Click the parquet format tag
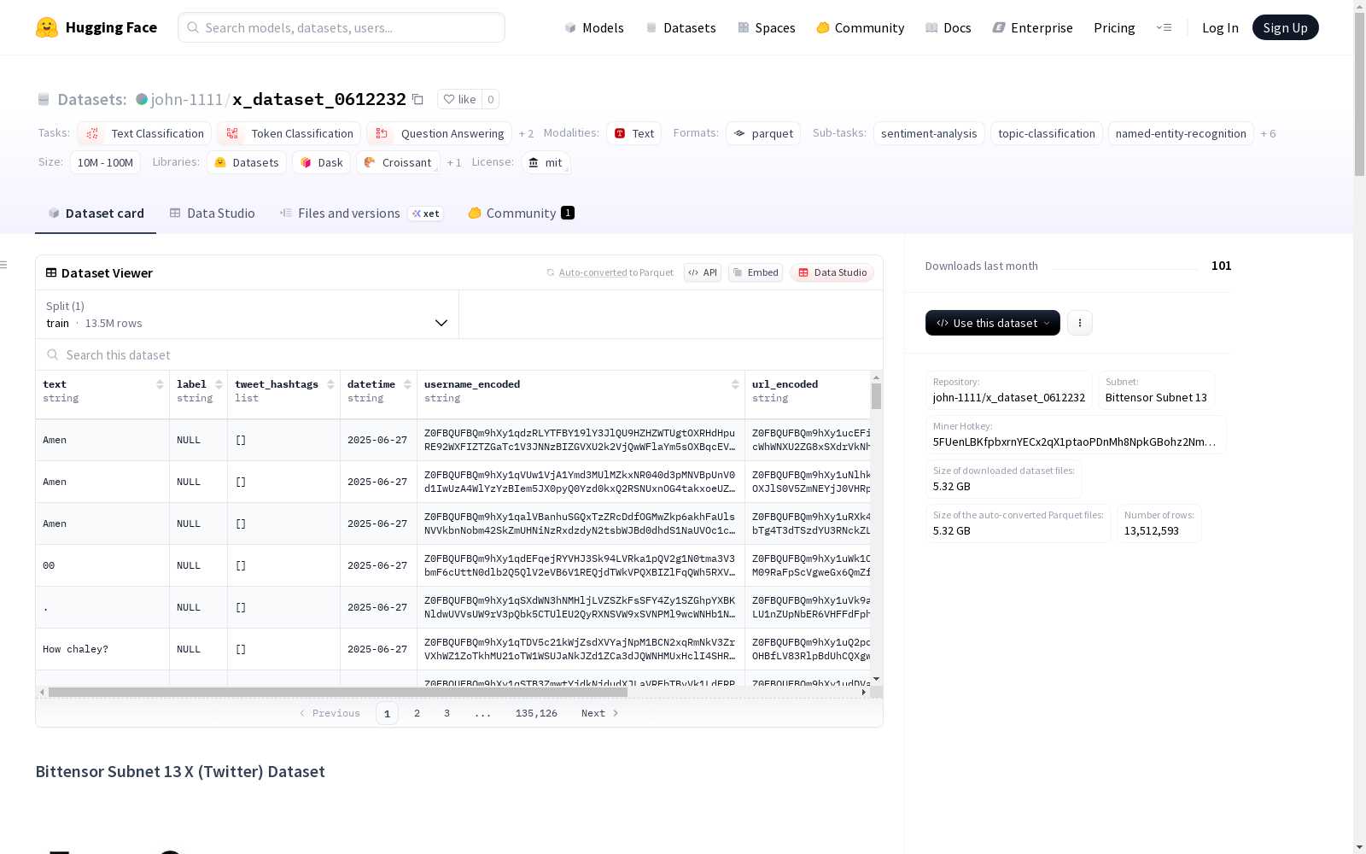Image resolution: width=1366 pixels, height=854 pixels. coord(763,133)
